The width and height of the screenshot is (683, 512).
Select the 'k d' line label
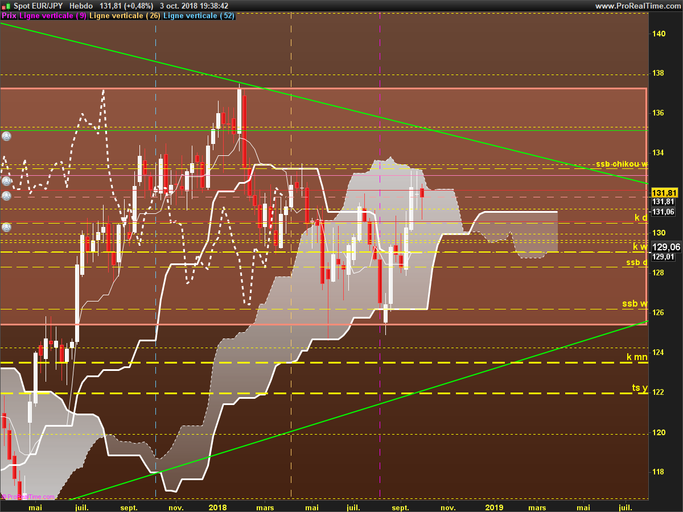pyautogui.click(x=641, y=218)
